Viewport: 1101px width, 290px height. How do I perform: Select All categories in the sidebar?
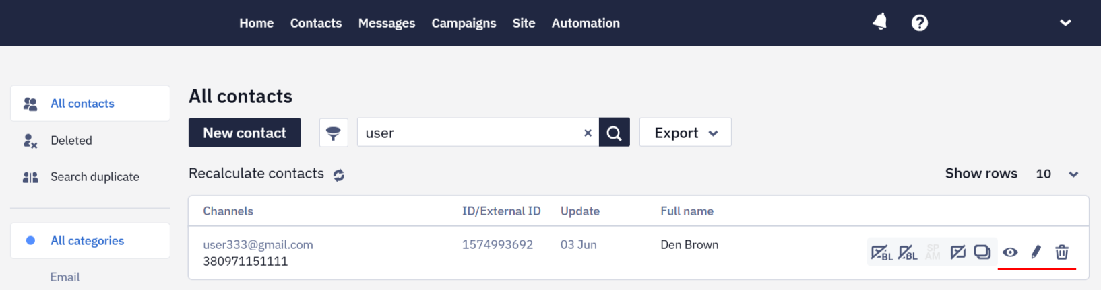pos(90,241)
